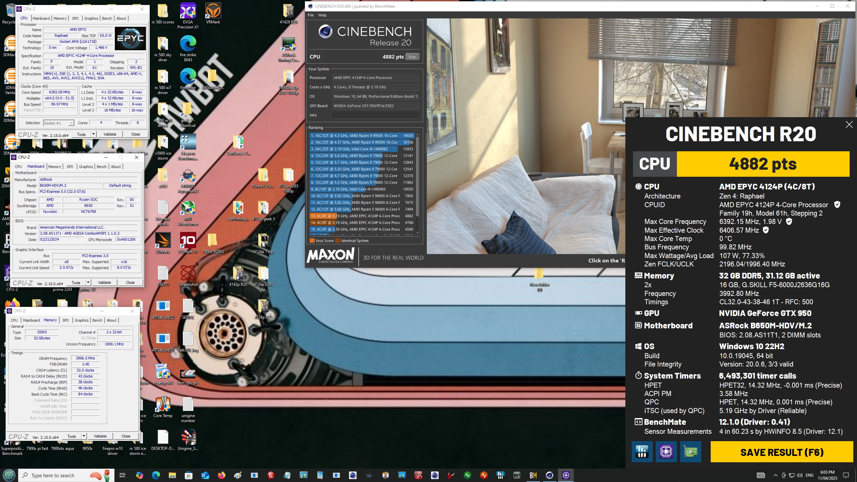Switch to Bench tab in top CPU-Z window
Screen dimensions: 857x482
[x=107, y=18]
